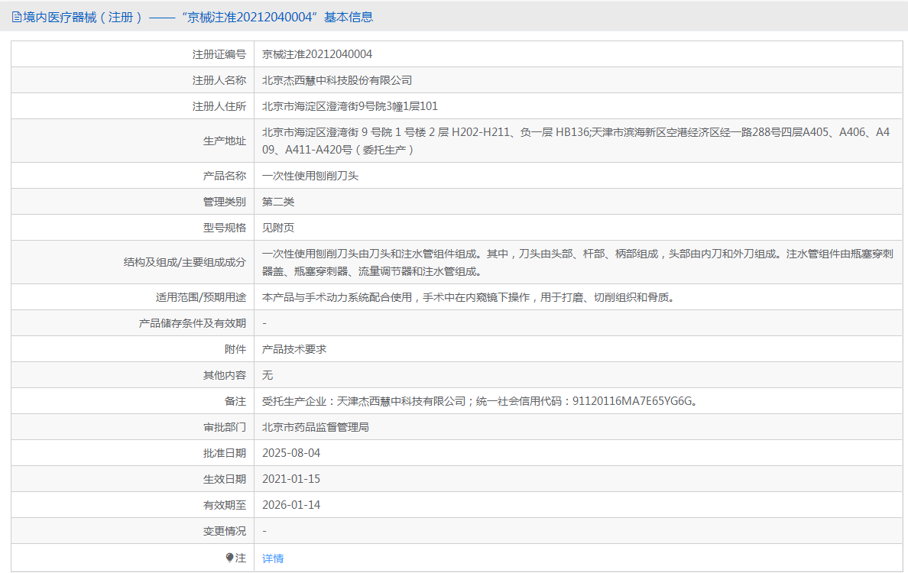Click the document icon in the page header
This screenshot has height=573, width=908.
click(16, 17)
